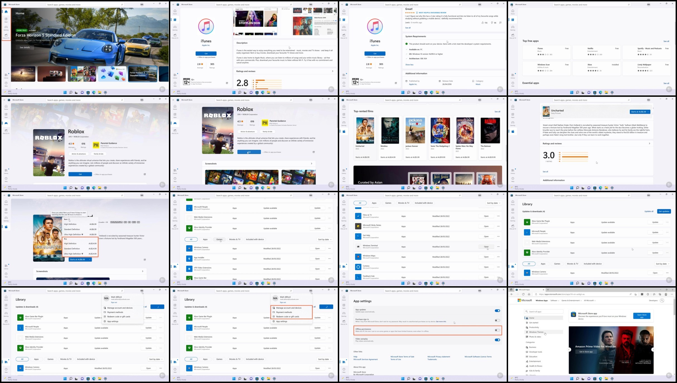Click the Microsoft logo on the Microsoft Apps webpage
The image size is (677, 383).
point(525,300)
